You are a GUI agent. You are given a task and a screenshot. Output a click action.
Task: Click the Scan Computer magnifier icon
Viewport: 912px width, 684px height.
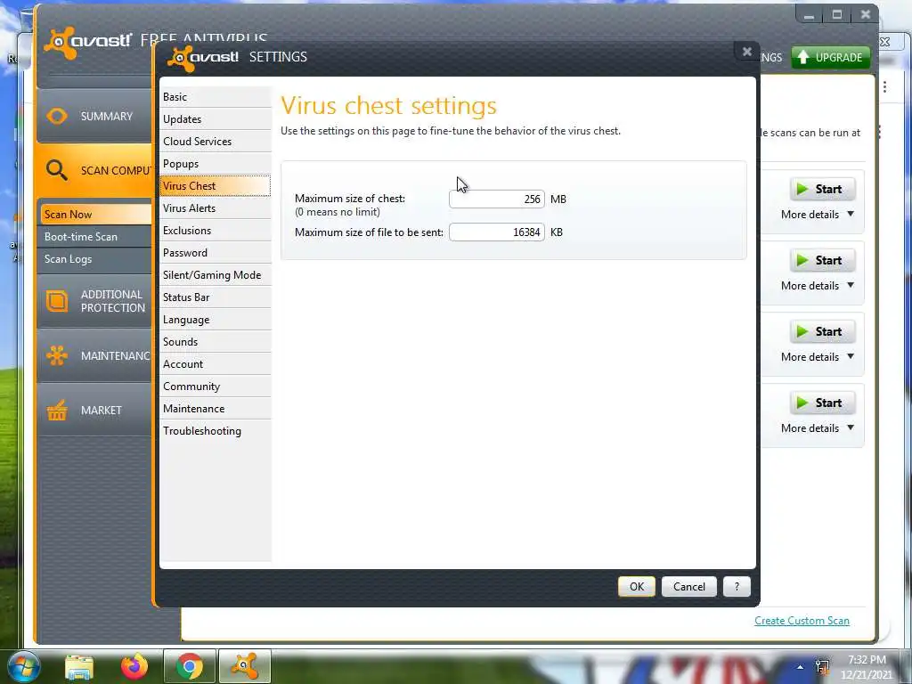pos(56,170)
